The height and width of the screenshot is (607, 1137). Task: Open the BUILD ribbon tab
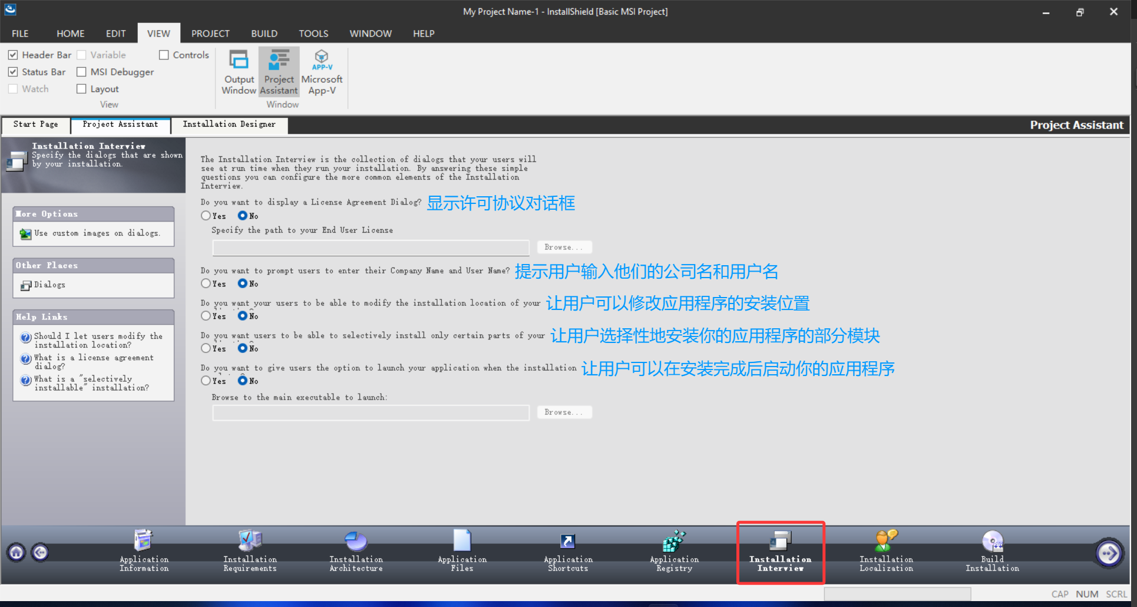[x=264, y=34]
